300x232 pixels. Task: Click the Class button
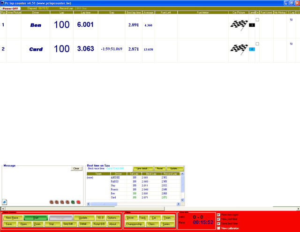pyautogui.click(x=152, y=224)
